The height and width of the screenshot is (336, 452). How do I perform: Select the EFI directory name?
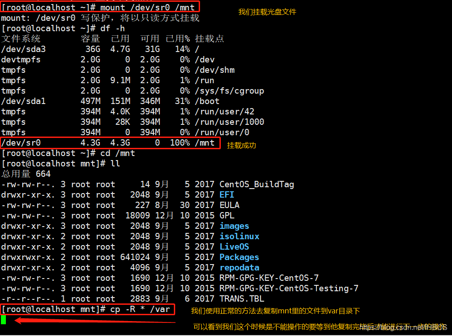[227, 194]
